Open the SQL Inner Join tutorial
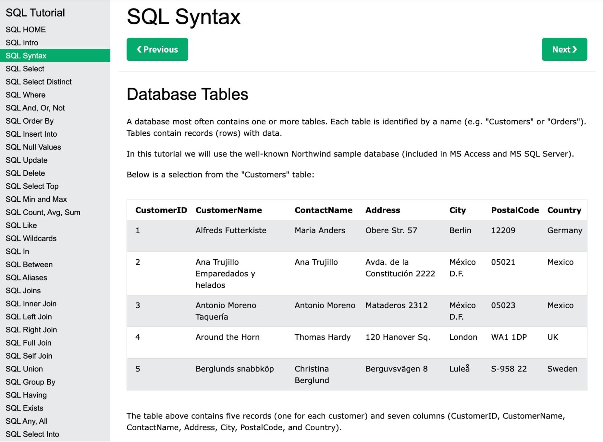 (31, 303)
